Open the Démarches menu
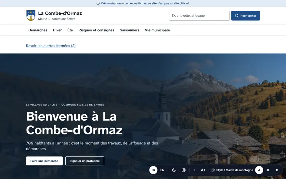The height and width of the screenshot is (179, 286). [38, 30]
